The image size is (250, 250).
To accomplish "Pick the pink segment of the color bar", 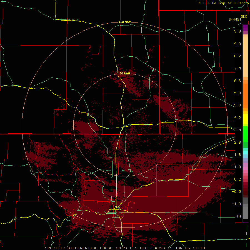I will click(245, 168).
